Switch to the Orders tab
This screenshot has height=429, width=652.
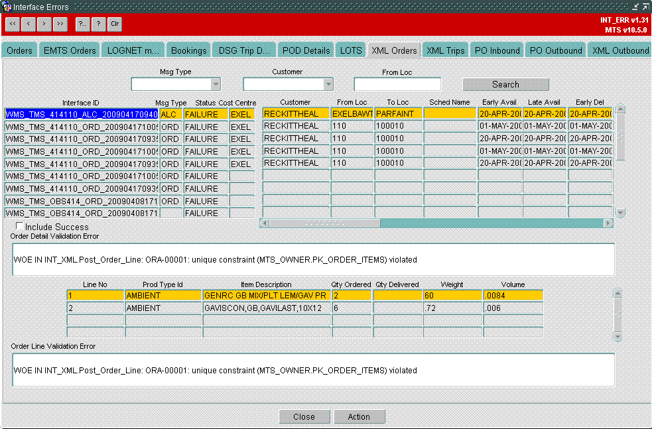point(19,50)
